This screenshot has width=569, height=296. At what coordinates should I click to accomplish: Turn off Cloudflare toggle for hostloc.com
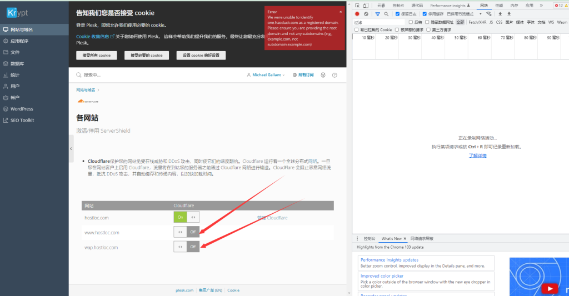click(186, 218)
